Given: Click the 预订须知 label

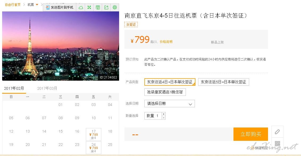Looking at the screenshot, I should point(132,59).
